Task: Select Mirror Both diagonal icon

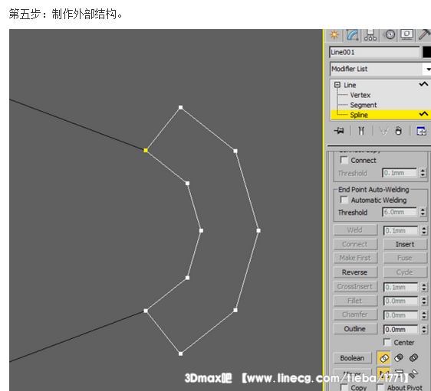Action: click(x=413, y=373)
